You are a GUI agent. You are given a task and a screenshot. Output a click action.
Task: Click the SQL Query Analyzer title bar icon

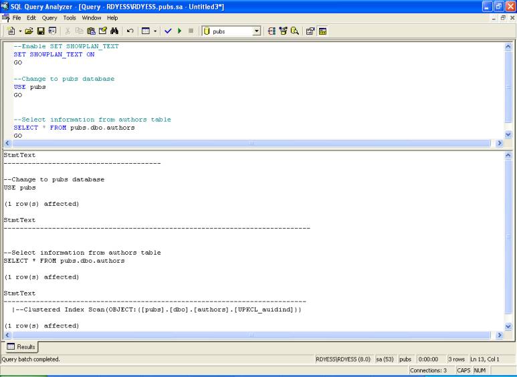point(5,6)
